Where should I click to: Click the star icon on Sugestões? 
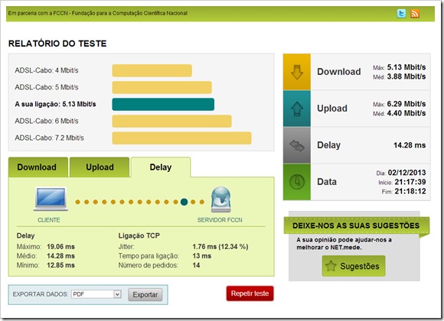[x=331, y=266]
